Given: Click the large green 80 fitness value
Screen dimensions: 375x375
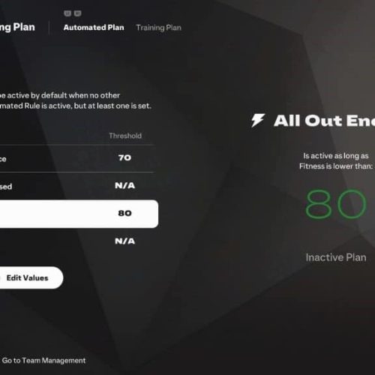Looking at the screenshot, I should (x=336, y=204).
